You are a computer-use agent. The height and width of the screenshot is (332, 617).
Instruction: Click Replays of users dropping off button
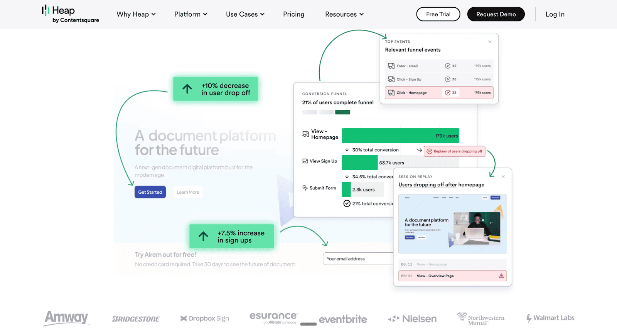tap(455, 151)
